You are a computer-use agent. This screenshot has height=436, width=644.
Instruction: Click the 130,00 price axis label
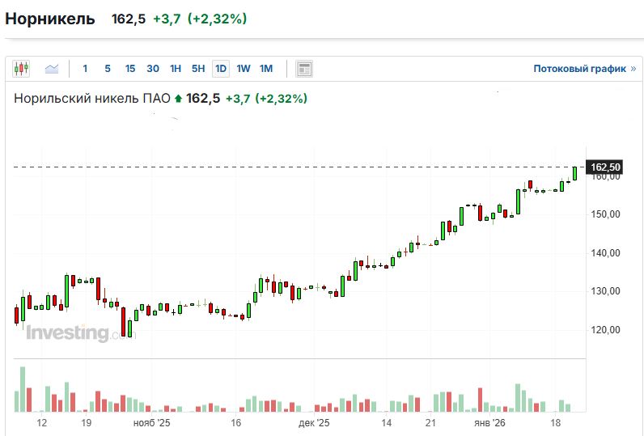pos(605,291)
